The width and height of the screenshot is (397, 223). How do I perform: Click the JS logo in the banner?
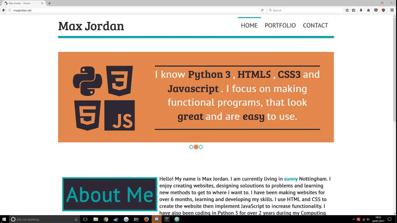click(120, 115)
